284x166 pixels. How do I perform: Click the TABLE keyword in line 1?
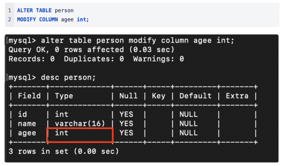coord(44,10)
